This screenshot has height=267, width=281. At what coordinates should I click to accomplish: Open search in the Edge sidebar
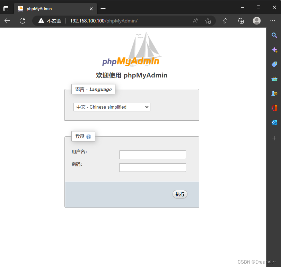click(274, 35)
